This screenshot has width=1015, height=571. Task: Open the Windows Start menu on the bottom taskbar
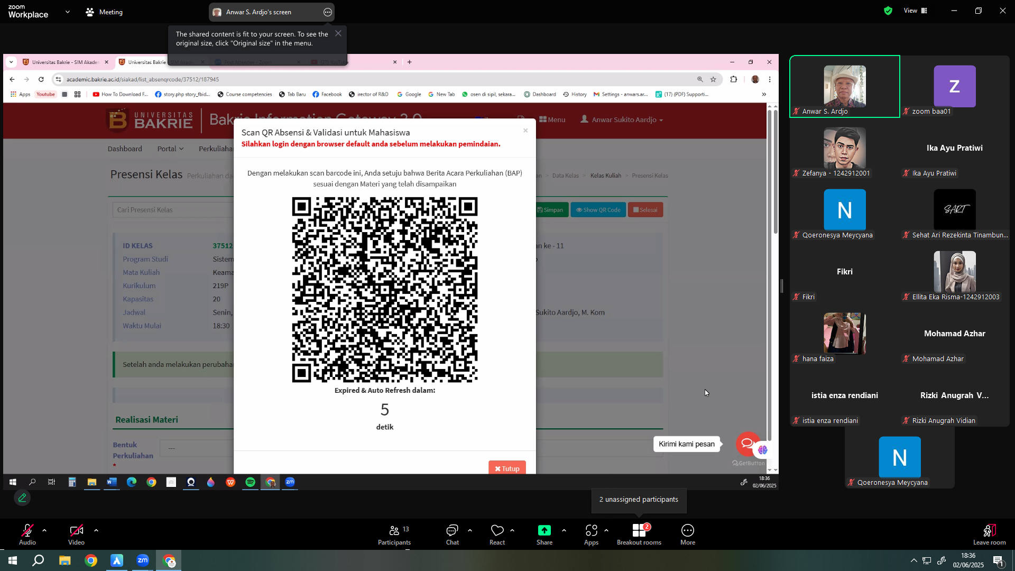pos(13,560)
